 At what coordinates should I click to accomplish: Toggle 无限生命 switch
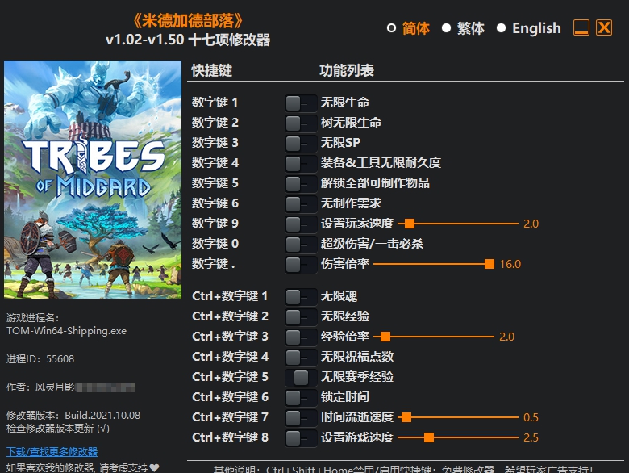tap(301, 103)
